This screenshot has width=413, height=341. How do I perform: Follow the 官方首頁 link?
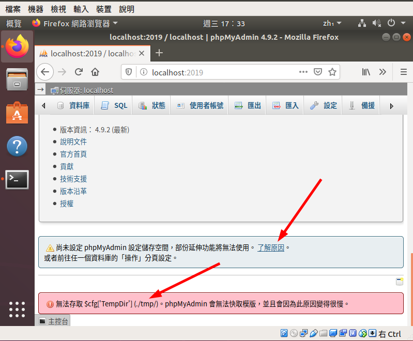pyautogui.click(x=73, y=154)
